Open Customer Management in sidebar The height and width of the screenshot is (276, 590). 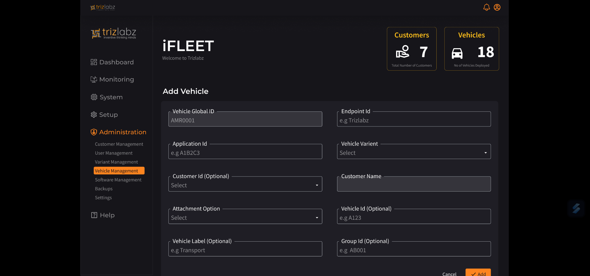[x=119, y=144]
